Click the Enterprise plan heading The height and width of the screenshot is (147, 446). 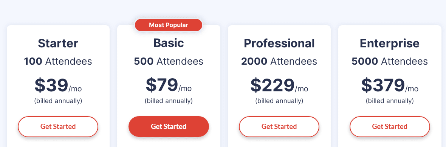click(390, 43)
